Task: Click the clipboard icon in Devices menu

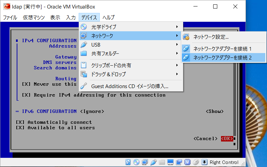Action: click(84, 65)
